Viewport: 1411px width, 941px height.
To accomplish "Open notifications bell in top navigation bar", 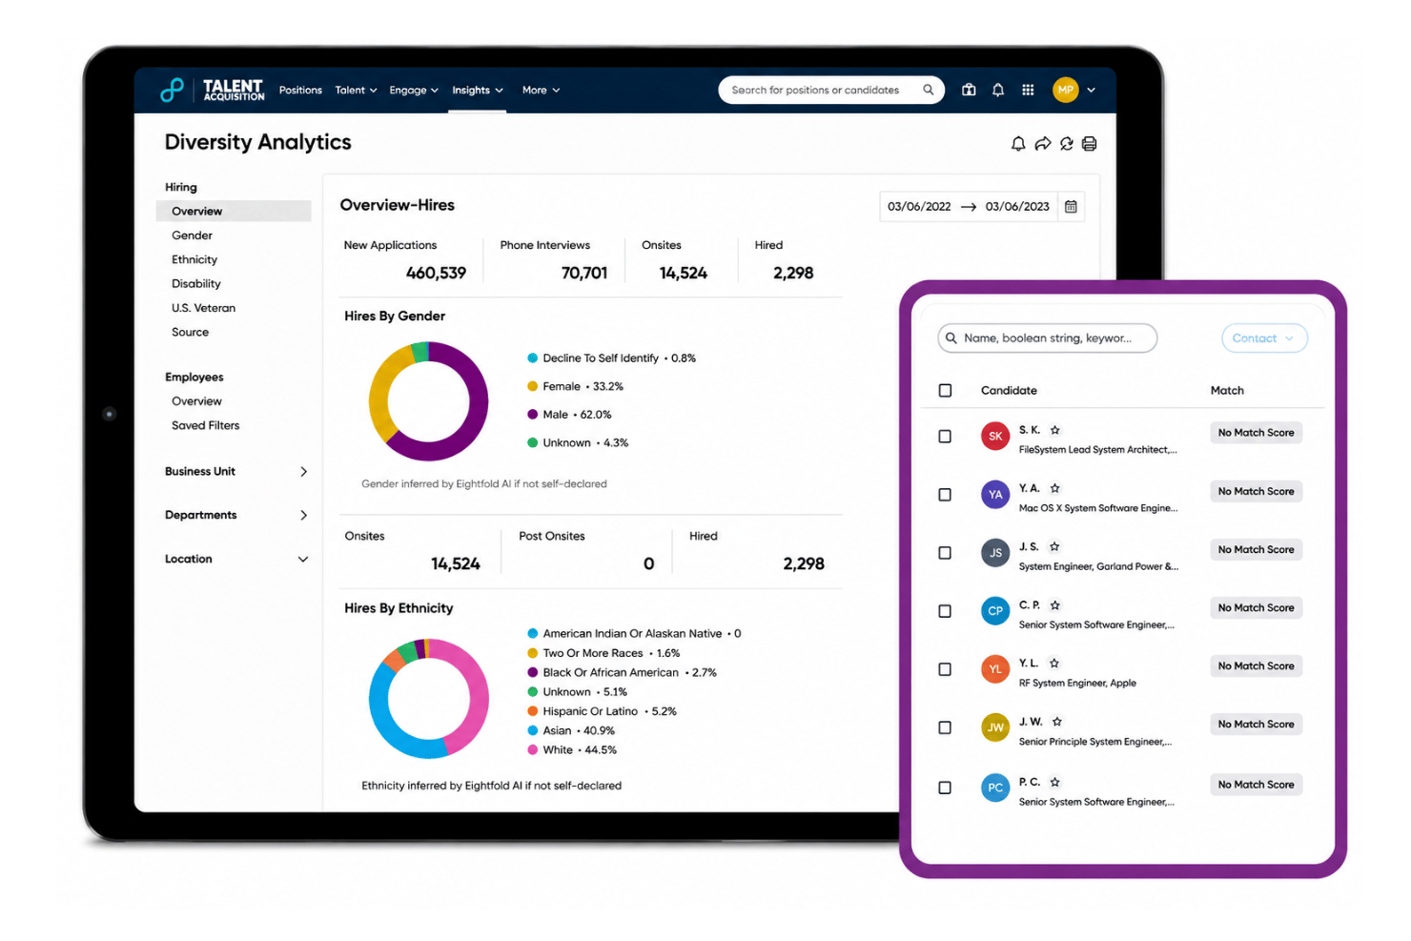I will 998,90.
